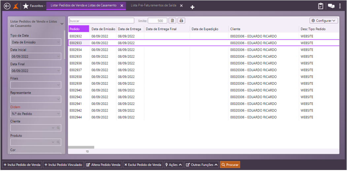The width and height of the screenshot is (347, 171).
Task: Click Inclui Pedido Vinculado button
Action: tap(63, 165)
